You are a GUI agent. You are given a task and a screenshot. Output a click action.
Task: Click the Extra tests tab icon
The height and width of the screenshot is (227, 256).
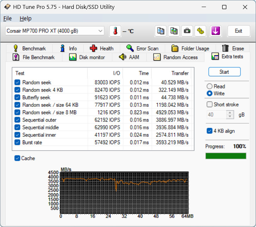click(x=215, y=56)
